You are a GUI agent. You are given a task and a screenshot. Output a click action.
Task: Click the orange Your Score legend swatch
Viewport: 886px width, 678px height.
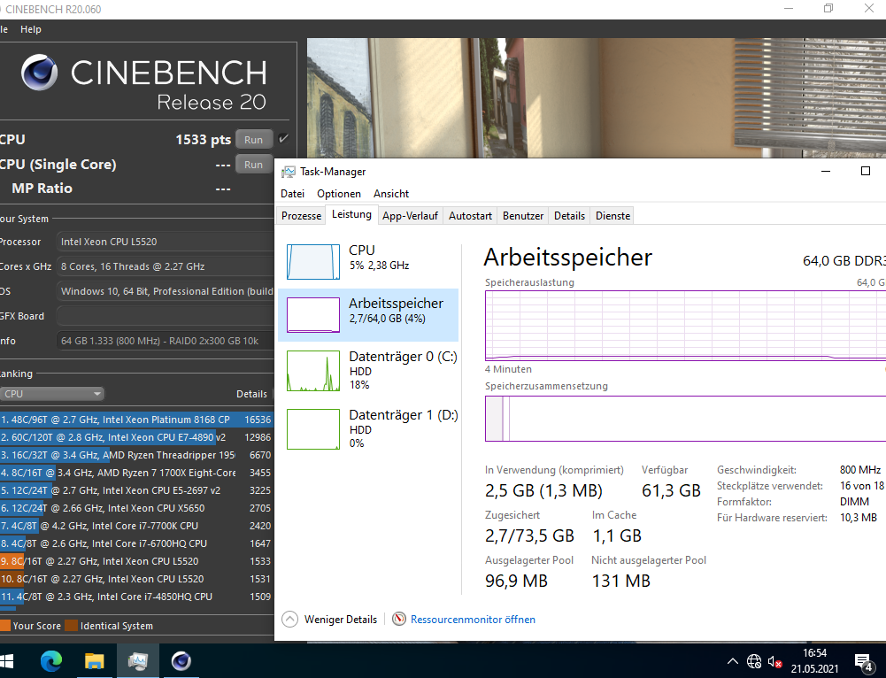[x=5, y=626]
